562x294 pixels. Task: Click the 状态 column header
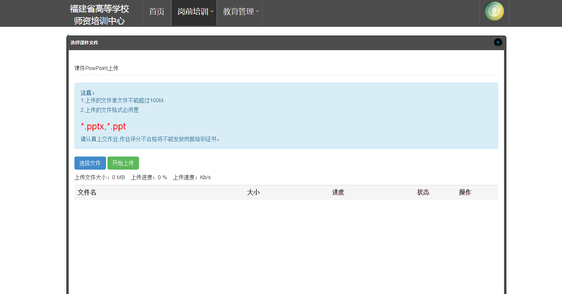[x=423, y=193]
